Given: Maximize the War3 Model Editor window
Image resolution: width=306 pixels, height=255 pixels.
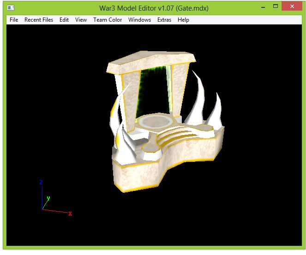Looking at the screenshot, I should pos(276,6).
